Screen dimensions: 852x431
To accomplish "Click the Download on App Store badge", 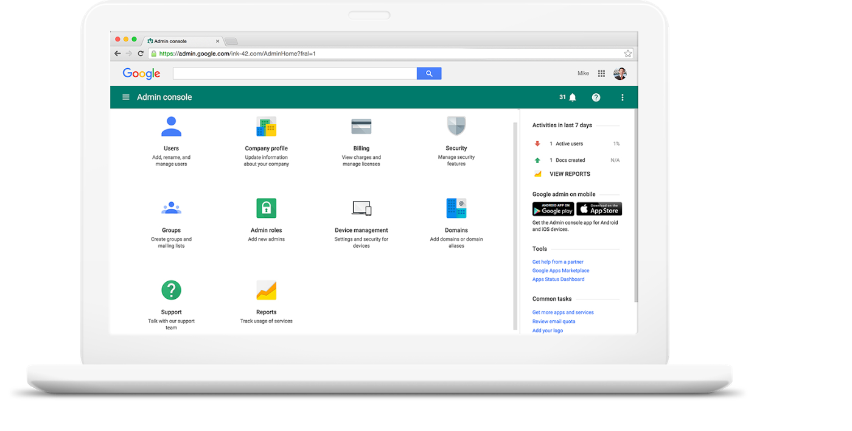I will click(599, 209).
